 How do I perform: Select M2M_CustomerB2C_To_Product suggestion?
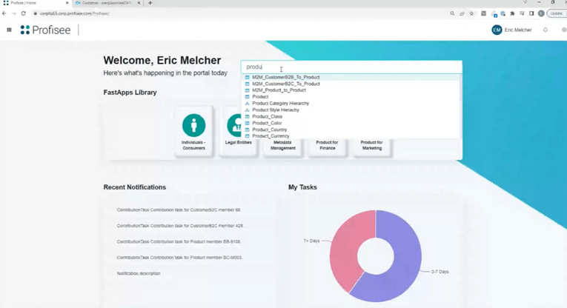[x=351, y=84]
